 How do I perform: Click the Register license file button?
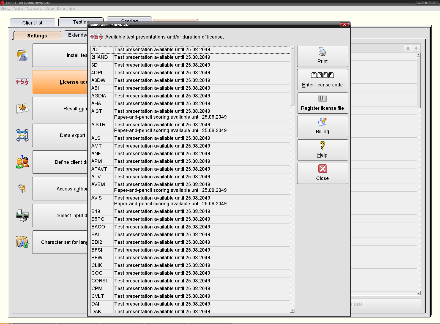(x=323, y=103)
